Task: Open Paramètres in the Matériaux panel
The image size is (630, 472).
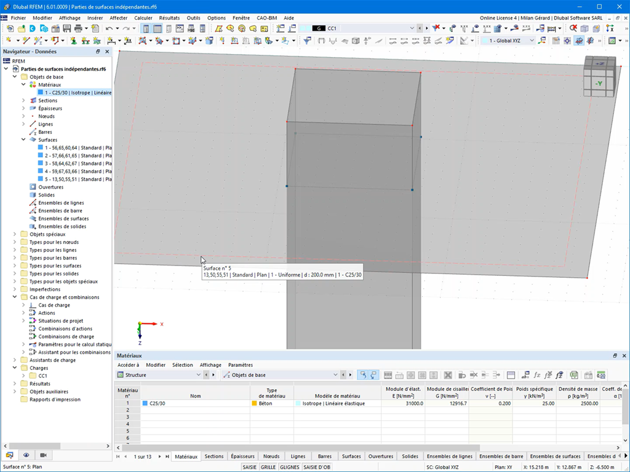Action: click(241, 365)
